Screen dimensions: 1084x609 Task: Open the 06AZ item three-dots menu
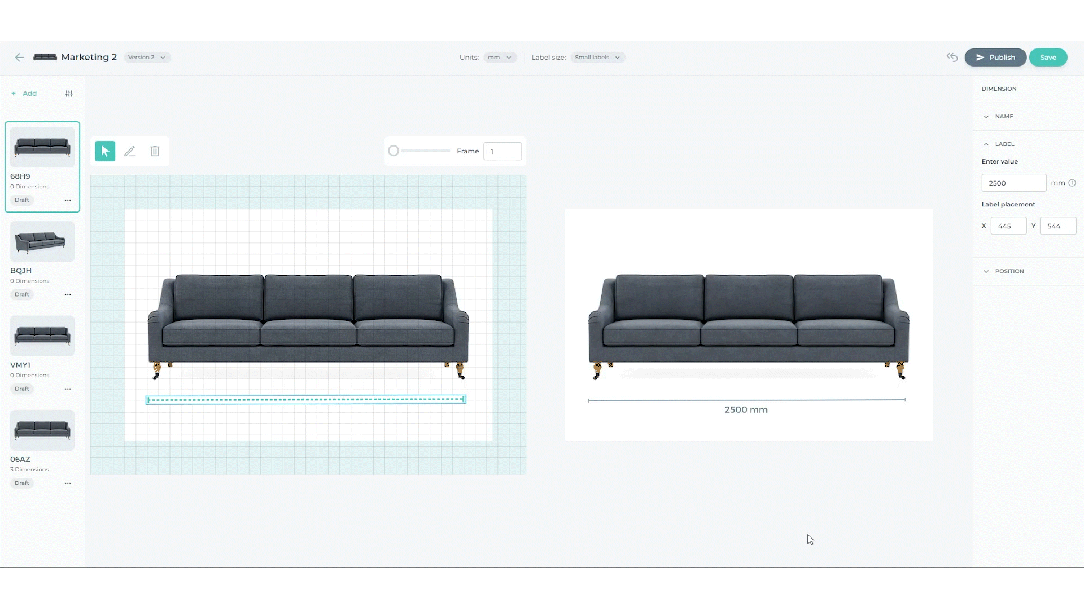click(68, 483)
